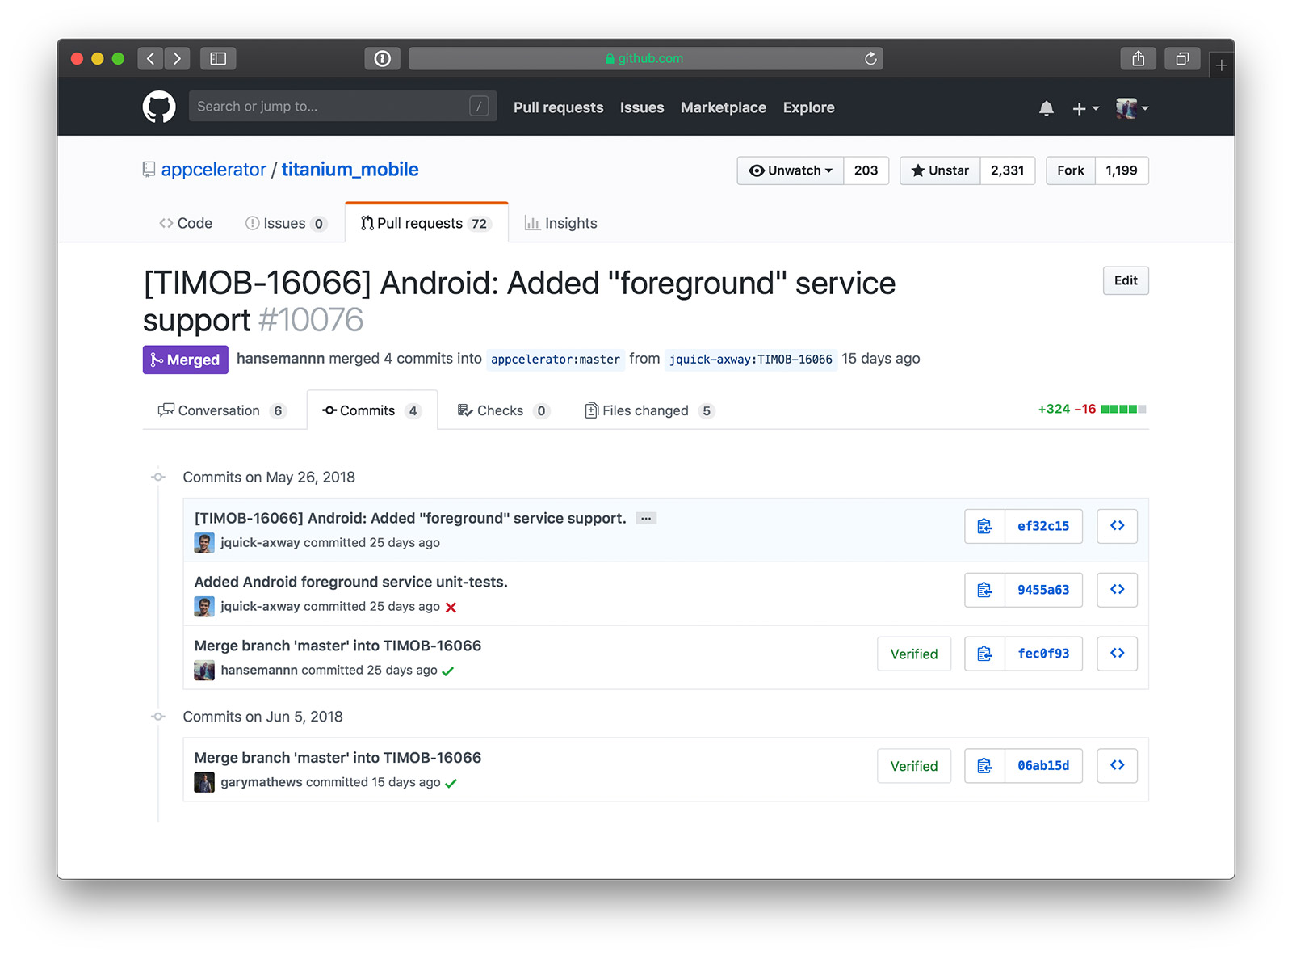
Task: Open Issues in top navigation
Action: pos(642,107)
